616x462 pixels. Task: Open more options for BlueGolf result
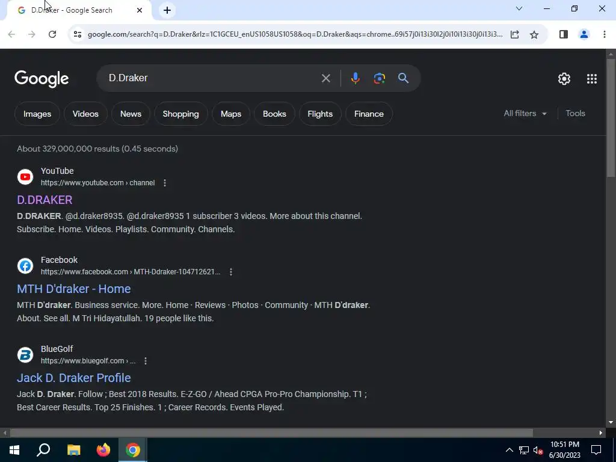coord(146,361)
